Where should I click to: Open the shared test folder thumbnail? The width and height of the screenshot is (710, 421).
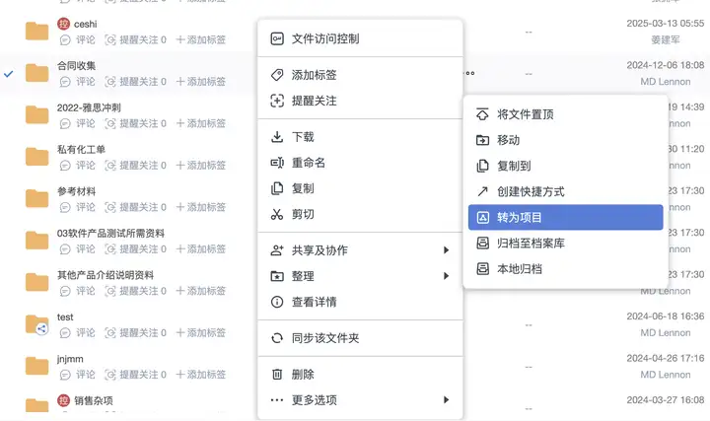[37, 324]
